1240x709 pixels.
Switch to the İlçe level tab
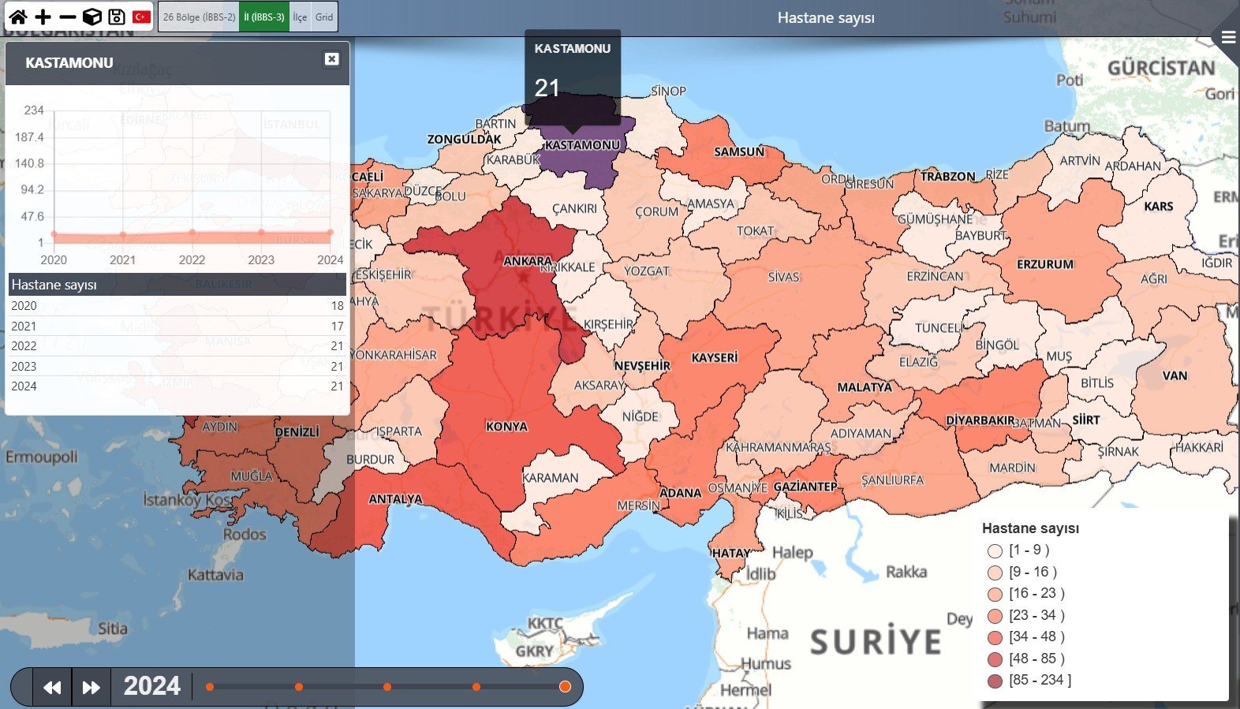point(300,17)
